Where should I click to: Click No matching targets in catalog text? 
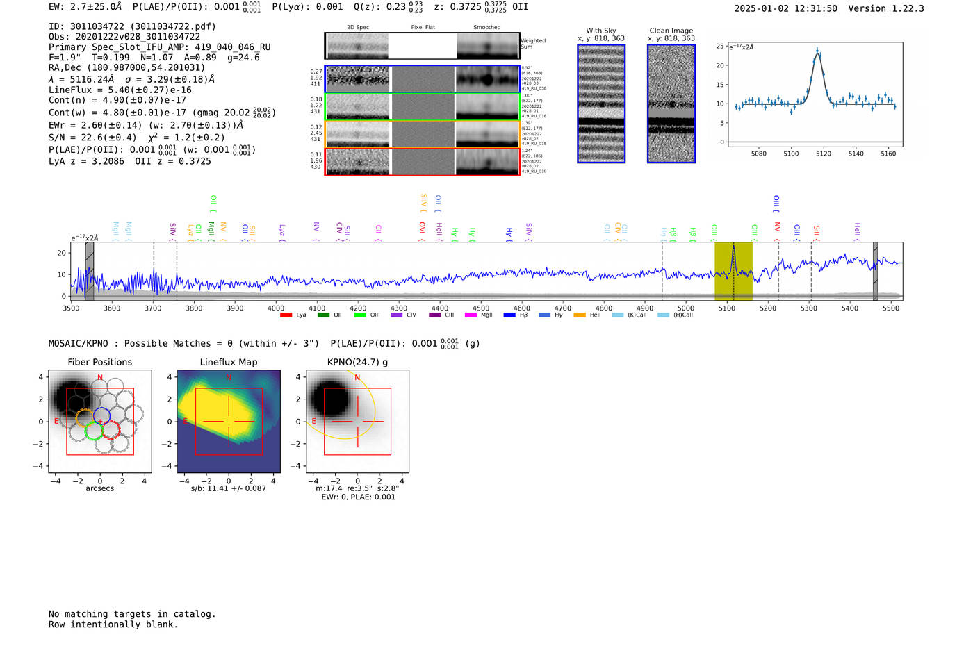click(x=132, y=614)
